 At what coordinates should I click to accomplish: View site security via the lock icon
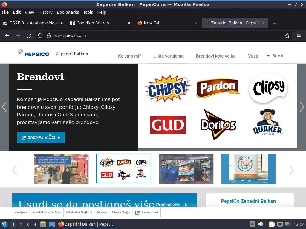pyautogui.click(x=49, y=35)
